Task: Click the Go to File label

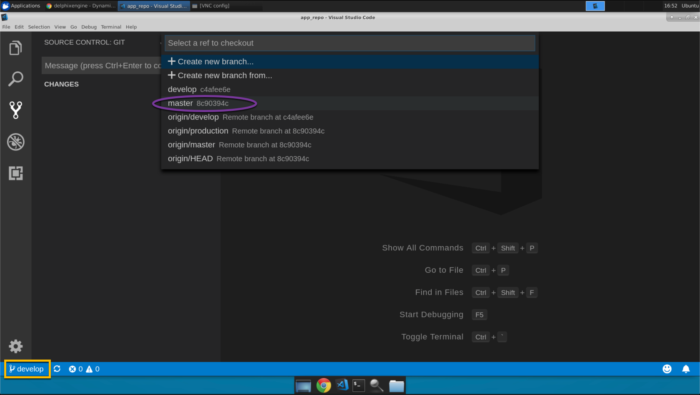Action: (444, 270)
